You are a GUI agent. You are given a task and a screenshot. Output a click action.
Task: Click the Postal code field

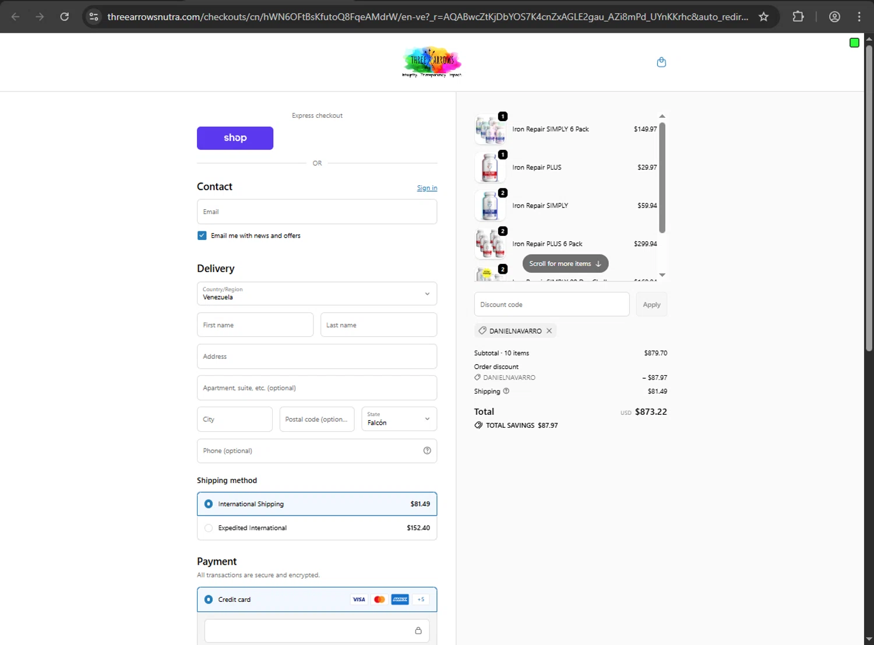pyautogui.click(x=317, y=419)
